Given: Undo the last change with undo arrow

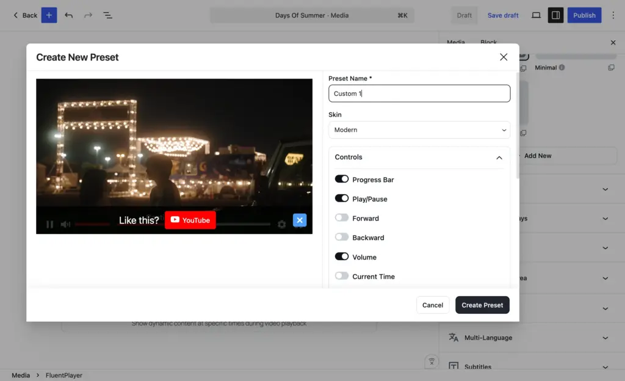Looking at the screenshot, I should [x=68, y=15].
